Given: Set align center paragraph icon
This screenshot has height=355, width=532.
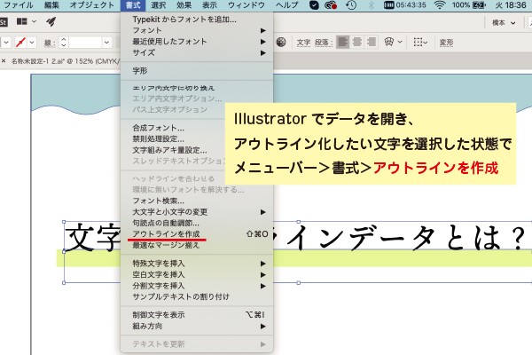Looking at the screenshot, I should (x=357, y=42).
